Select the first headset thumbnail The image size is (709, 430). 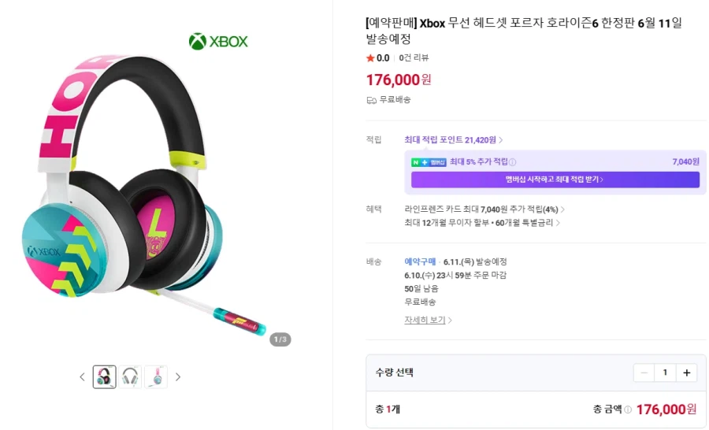104,377
